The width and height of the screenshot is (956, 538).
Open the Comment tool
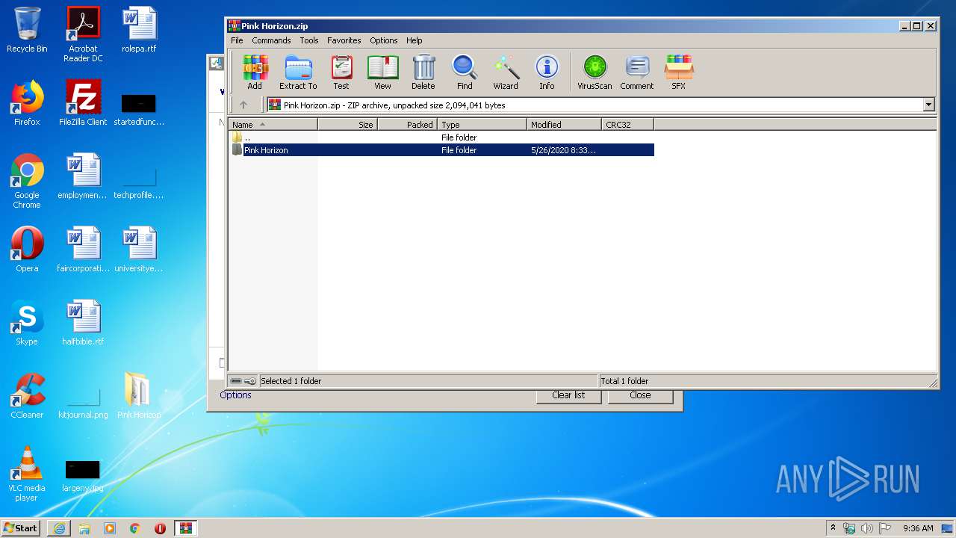coord(637,72)
